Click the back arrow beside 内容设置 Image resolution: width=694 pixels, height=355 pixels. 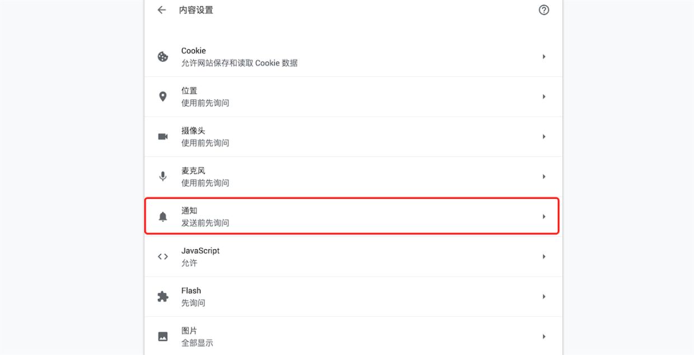(x=162, y=10)
